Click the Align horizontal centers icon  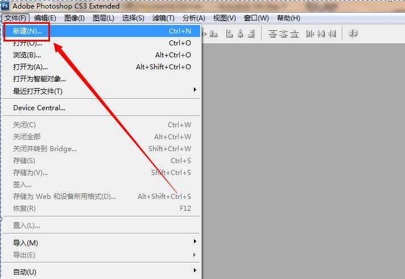[x=241, y=34]
